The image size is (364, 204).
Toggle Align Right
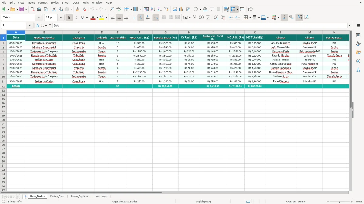click(126, 18)
